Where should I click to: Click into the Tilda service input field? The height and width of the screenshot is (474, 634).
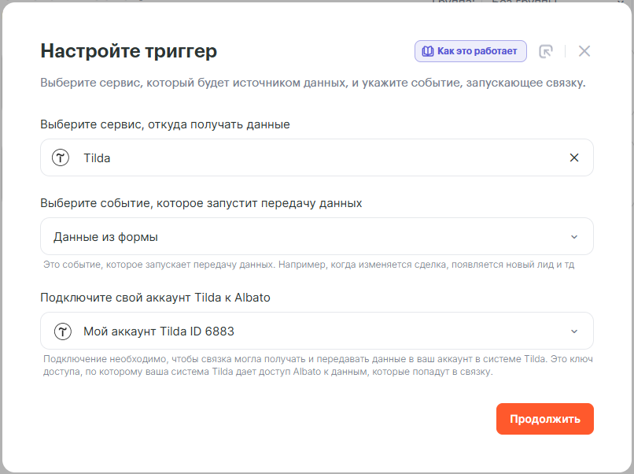point(315,157)
